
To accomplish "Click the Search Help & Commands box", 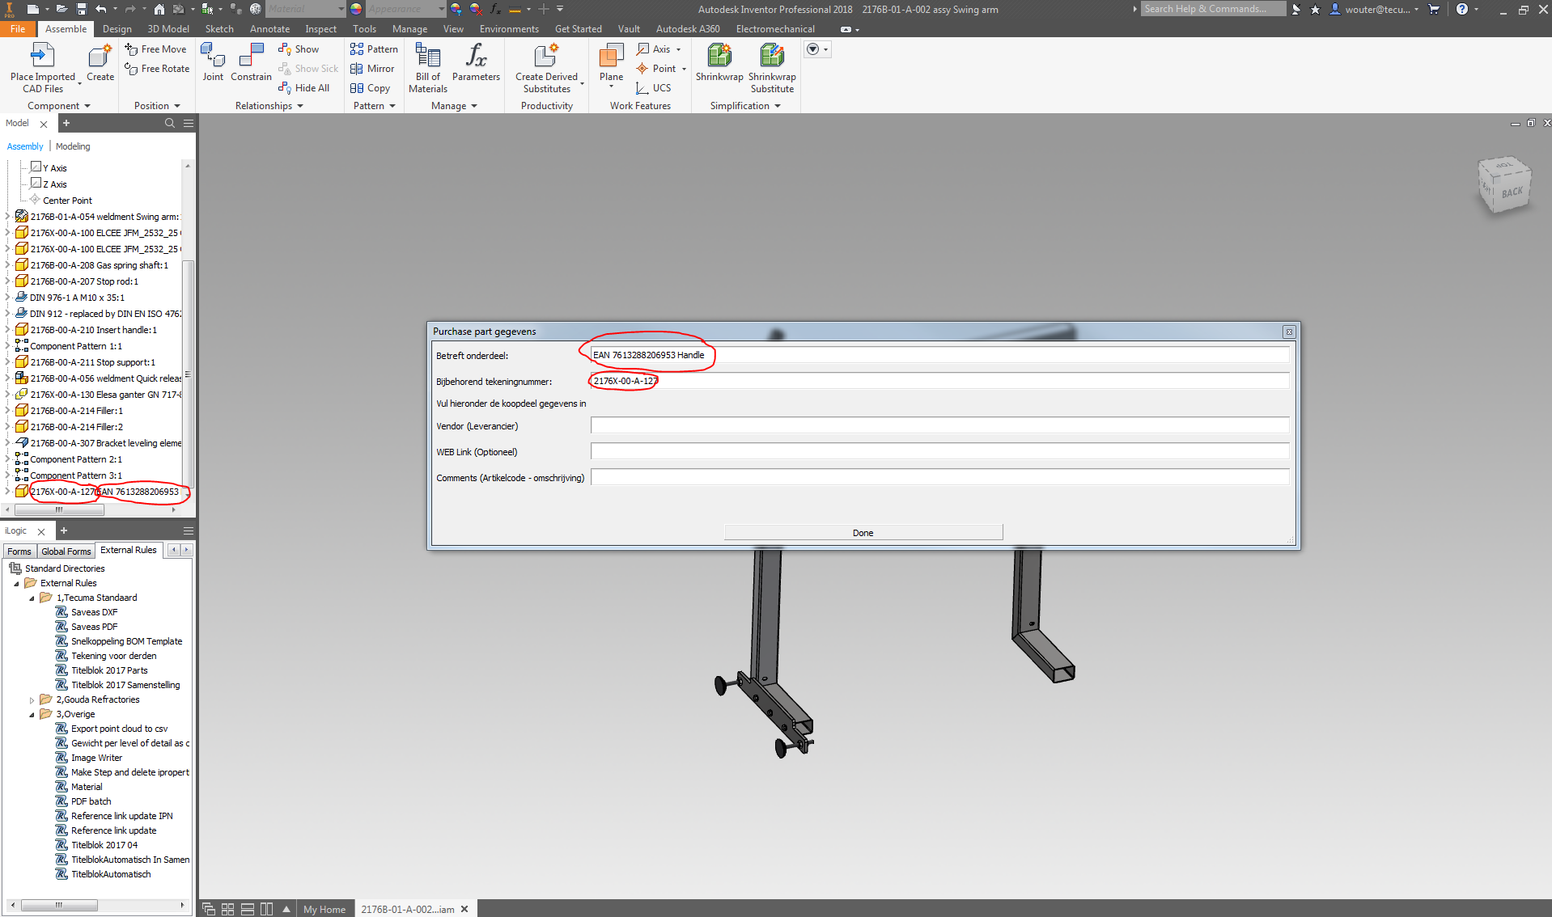I will (x=1214, y=9).
